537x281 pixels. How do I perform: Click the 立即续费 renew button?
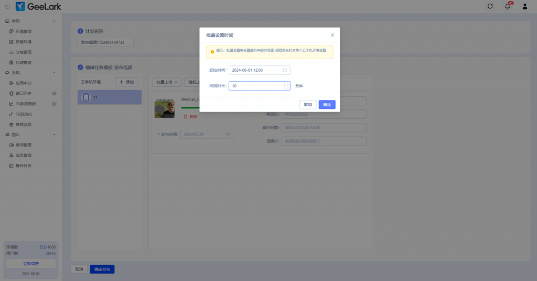pyautogui.click(x=31, y=263)
